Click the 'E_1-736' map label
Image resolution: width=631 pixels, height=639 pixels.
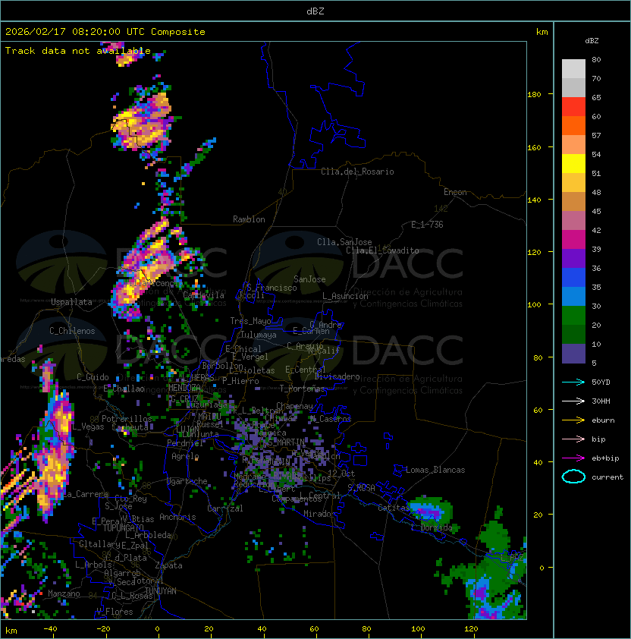(x=427, y=225)
